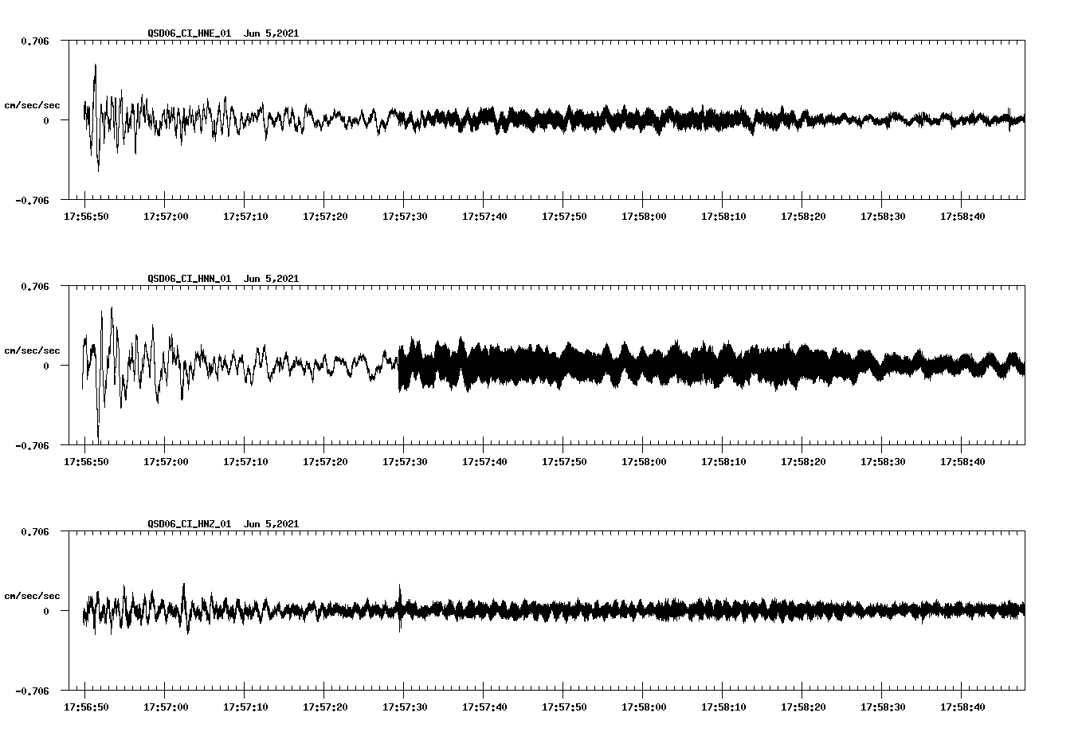Click 17:57:10 time label under HNN plot
The image size is (1082, 736).
point(245,462)
